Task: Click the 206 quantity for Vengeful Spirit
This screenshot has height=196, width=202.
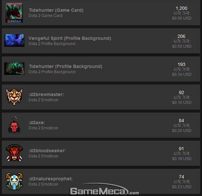Action: (x=181, y=36)
